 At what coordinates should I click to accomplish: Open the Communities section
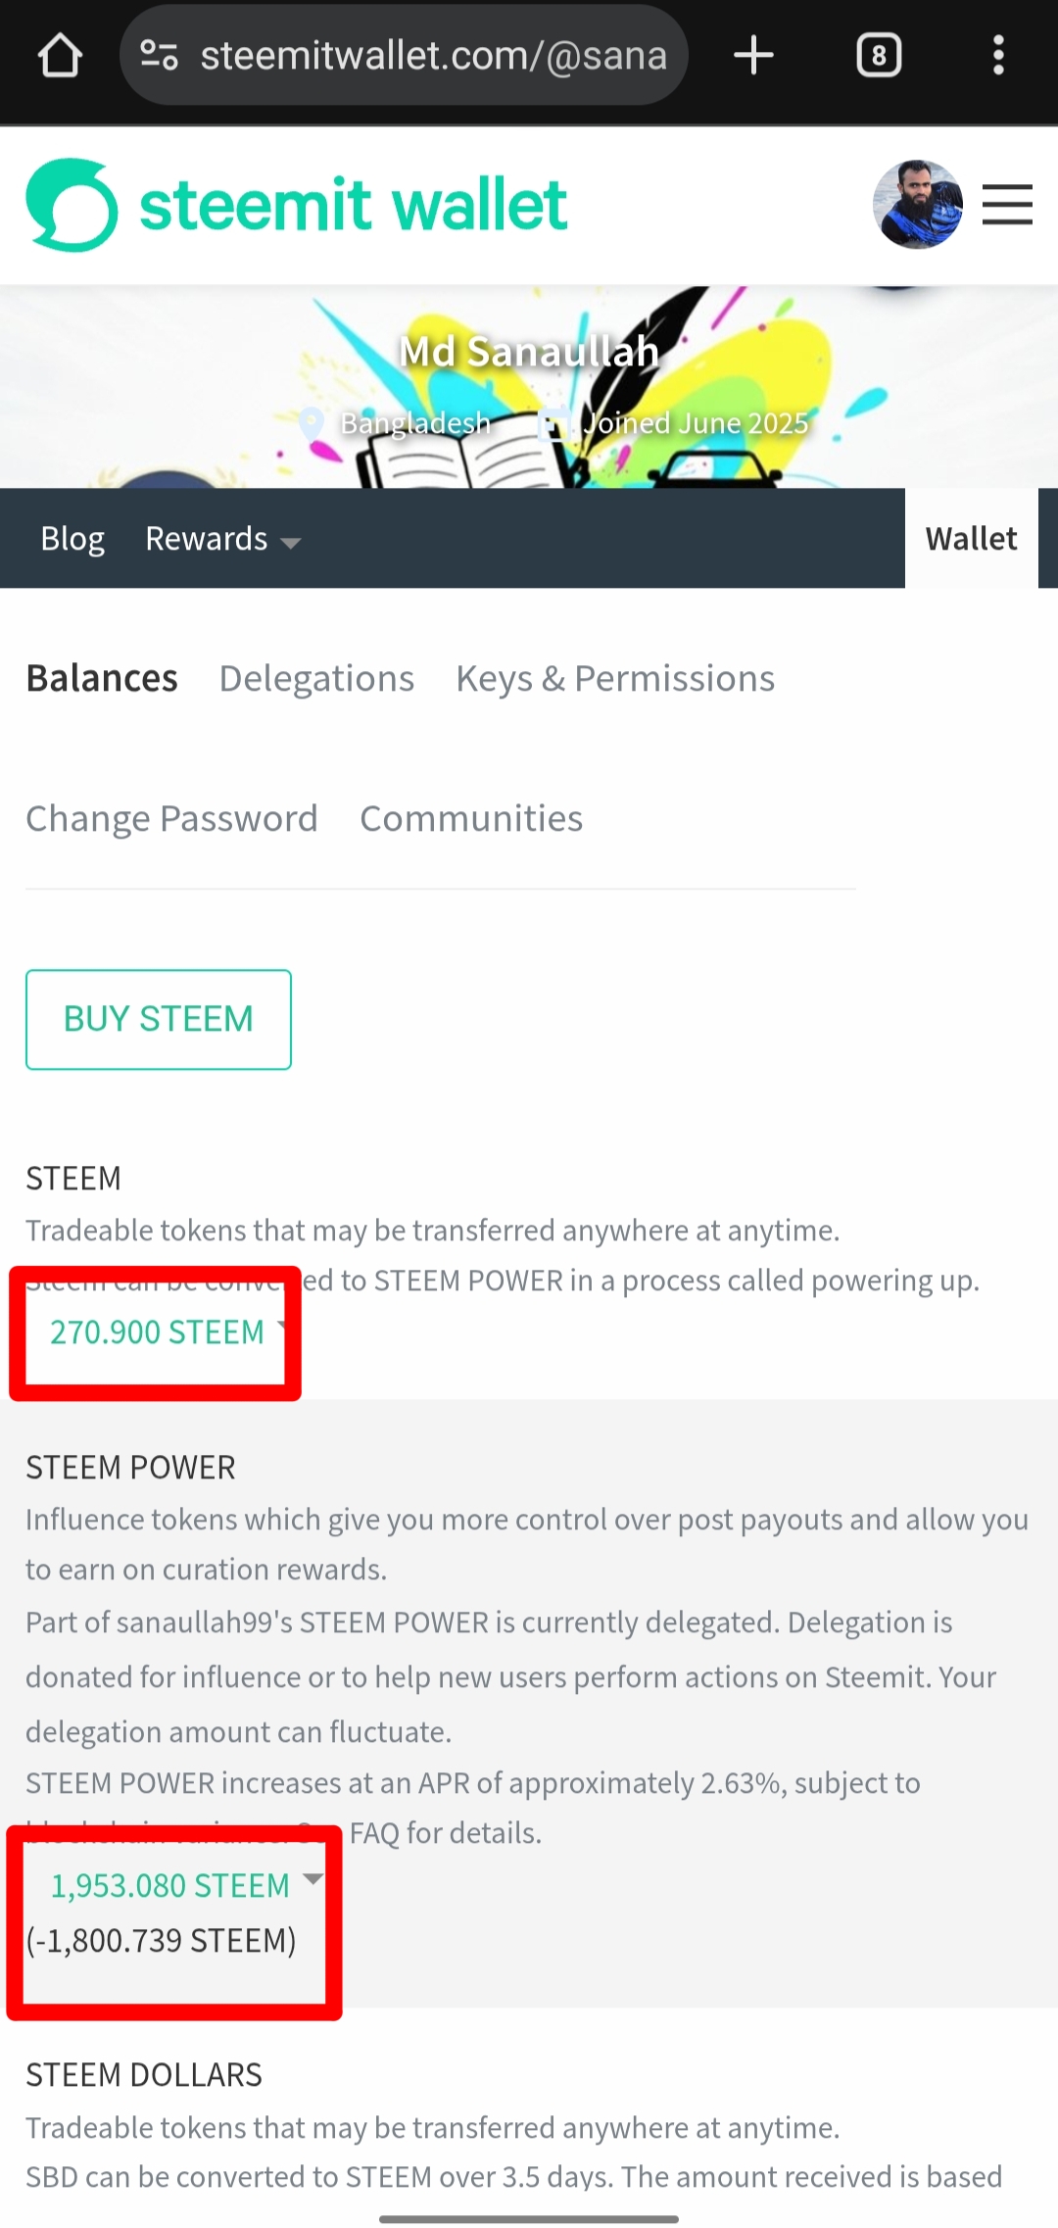(471, 819)
